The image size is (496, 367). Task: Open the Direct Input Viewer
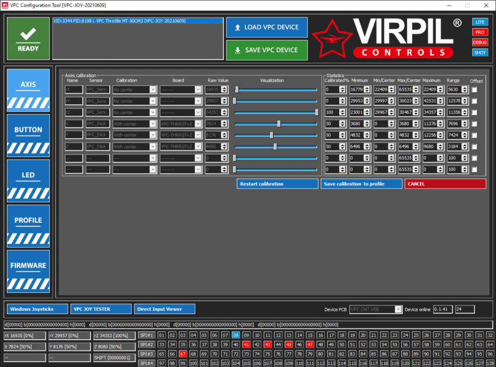[165, 309]
